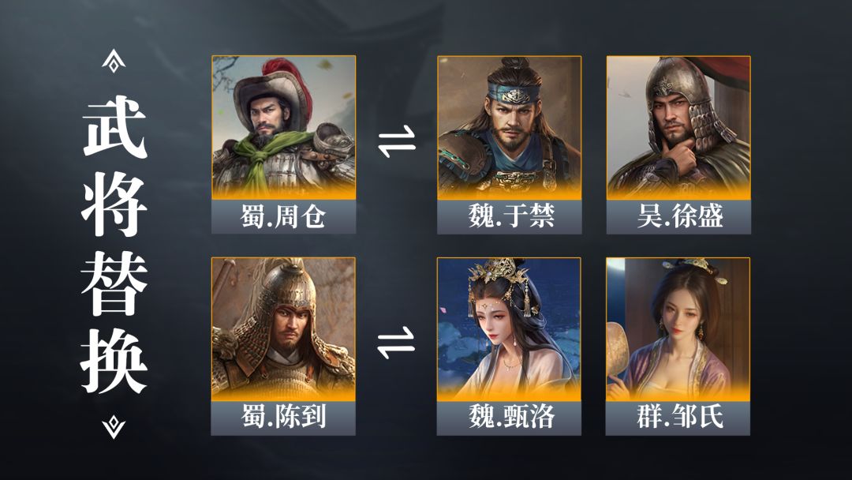Select the 陈到 general portrait

tap(283, 329)
